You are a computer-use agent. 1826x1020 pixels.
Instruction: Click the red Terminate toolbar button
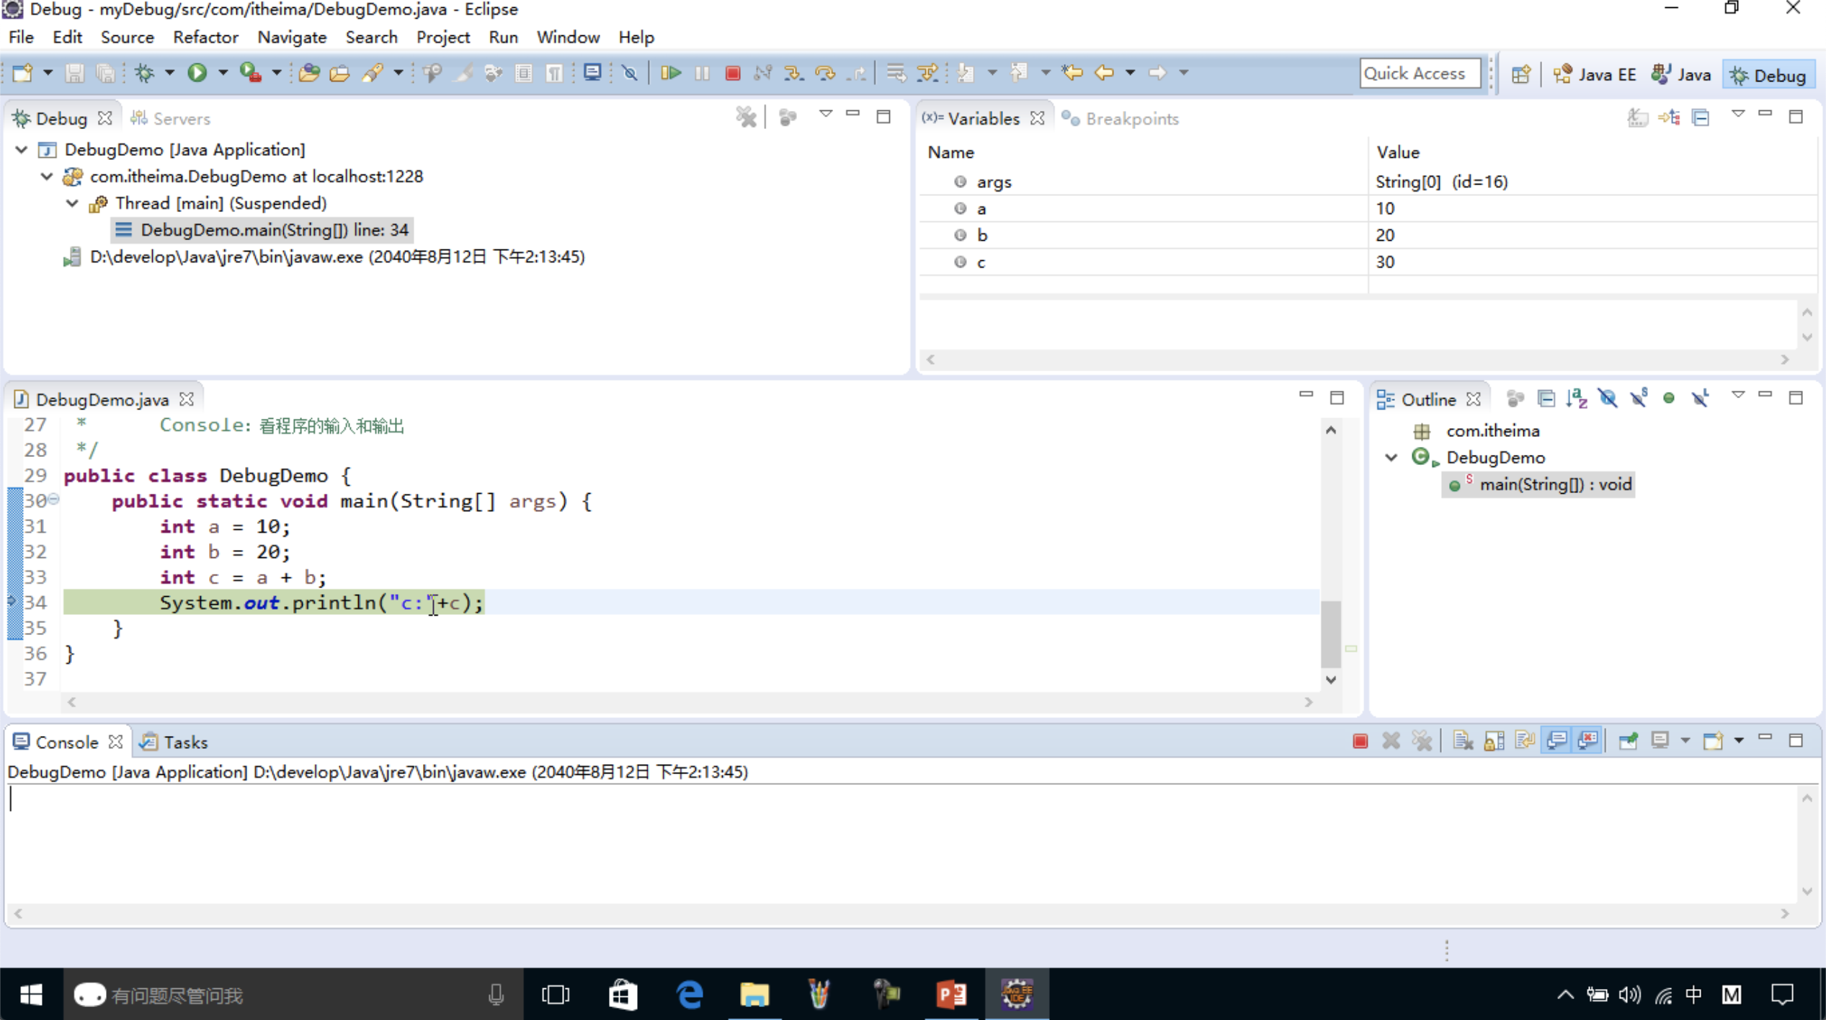click(x=733, y=73)
